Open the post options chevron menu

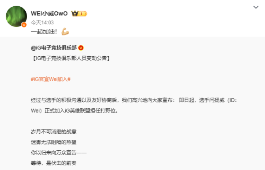pos(256,7)
